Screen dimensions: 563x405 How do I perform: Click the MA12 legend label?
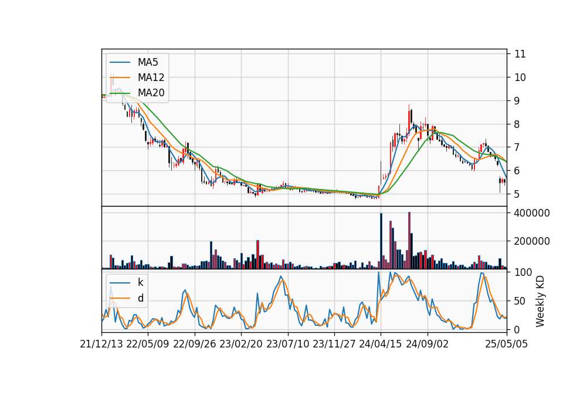pos(151,77)
